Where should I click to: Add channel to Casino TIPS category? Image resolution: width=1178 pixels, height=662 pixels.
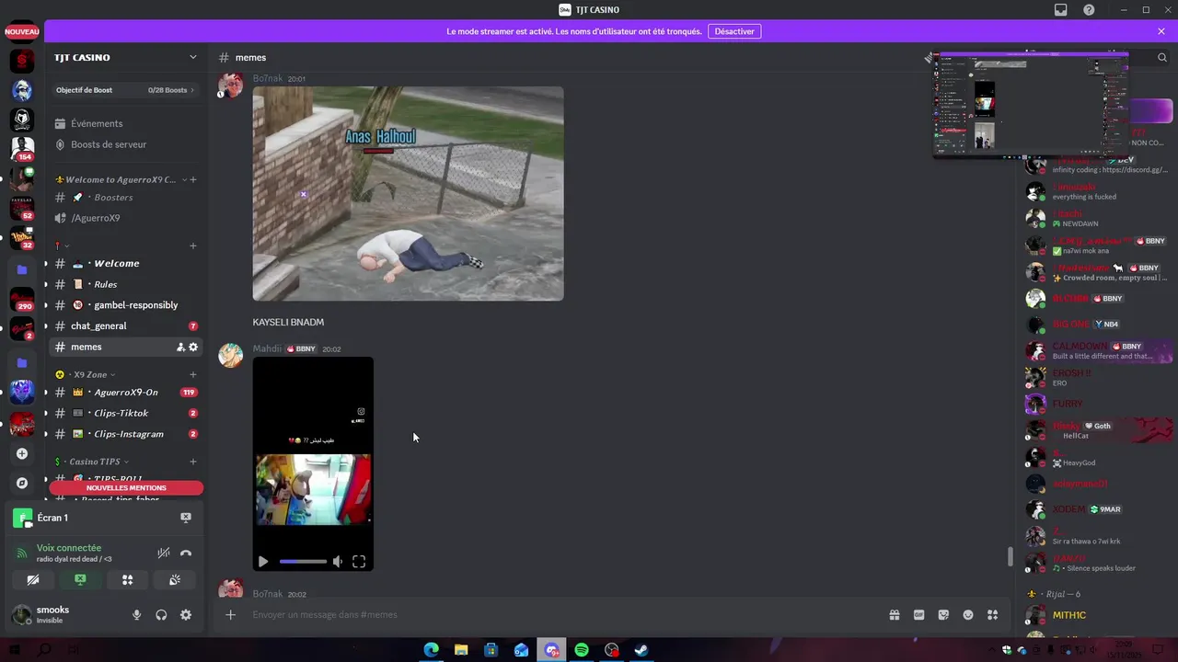[192, 462]
